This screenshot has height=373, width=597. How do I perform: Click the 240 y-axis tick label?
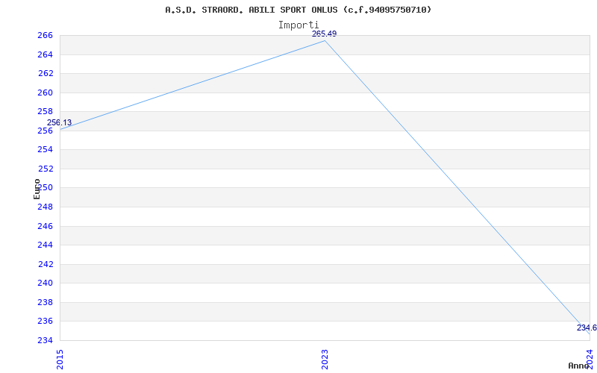[x=45, y=283]
